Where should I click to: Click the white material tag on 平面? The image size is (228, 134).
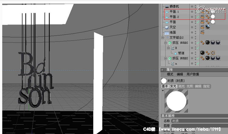click(213, 22)
